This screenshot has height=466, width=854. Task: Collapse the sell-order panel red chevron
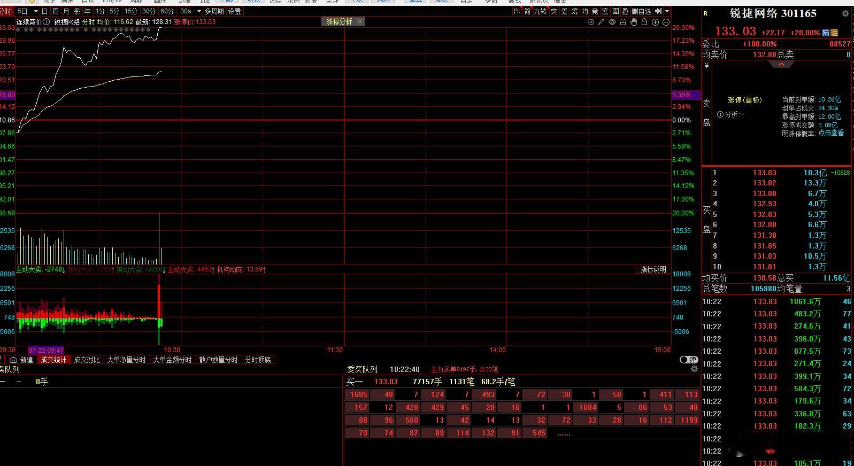click(x=781, y=64)
